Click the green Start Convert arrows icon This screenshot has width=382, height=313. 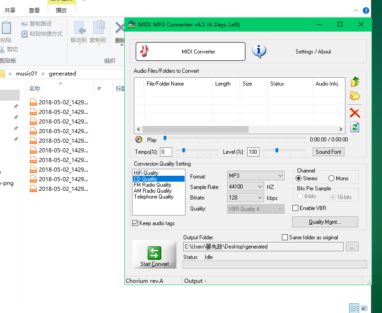pyautogui.click(x=154, y=253)
